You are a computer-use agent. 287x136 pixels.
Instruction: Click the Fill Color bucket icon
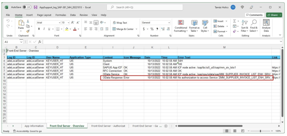[x=67, y=29]
